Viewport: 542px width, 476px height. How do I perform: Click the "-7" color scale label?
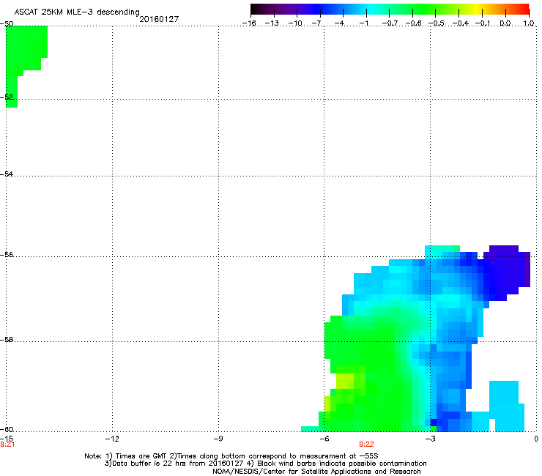pos(318,23)
